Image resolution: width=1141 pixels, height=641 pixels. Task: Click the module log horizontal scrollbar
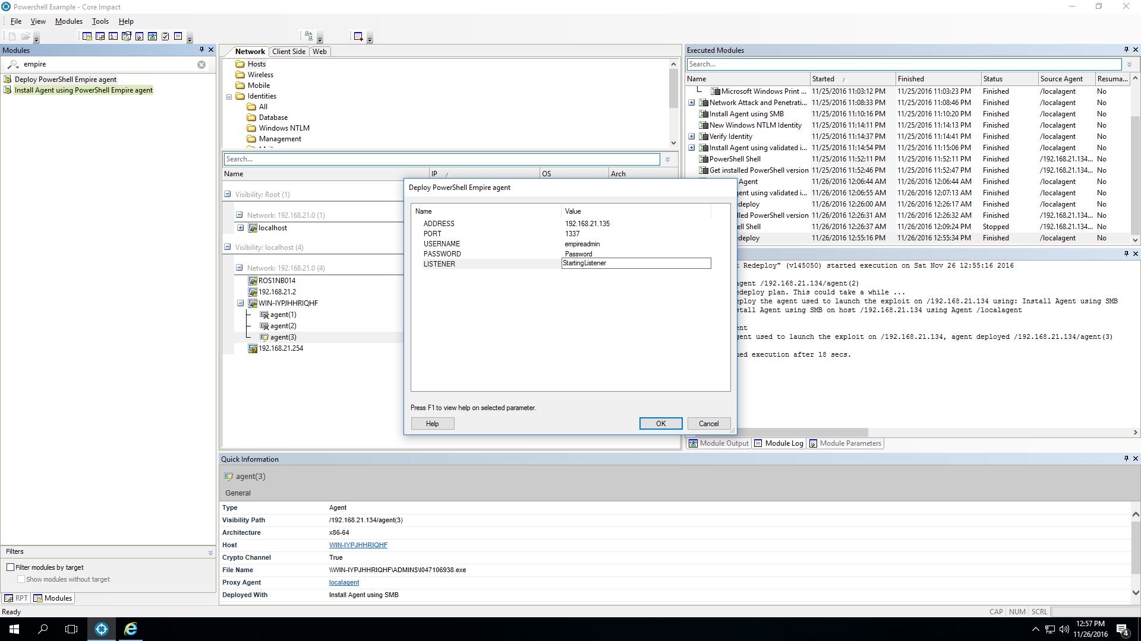(802, 433)
